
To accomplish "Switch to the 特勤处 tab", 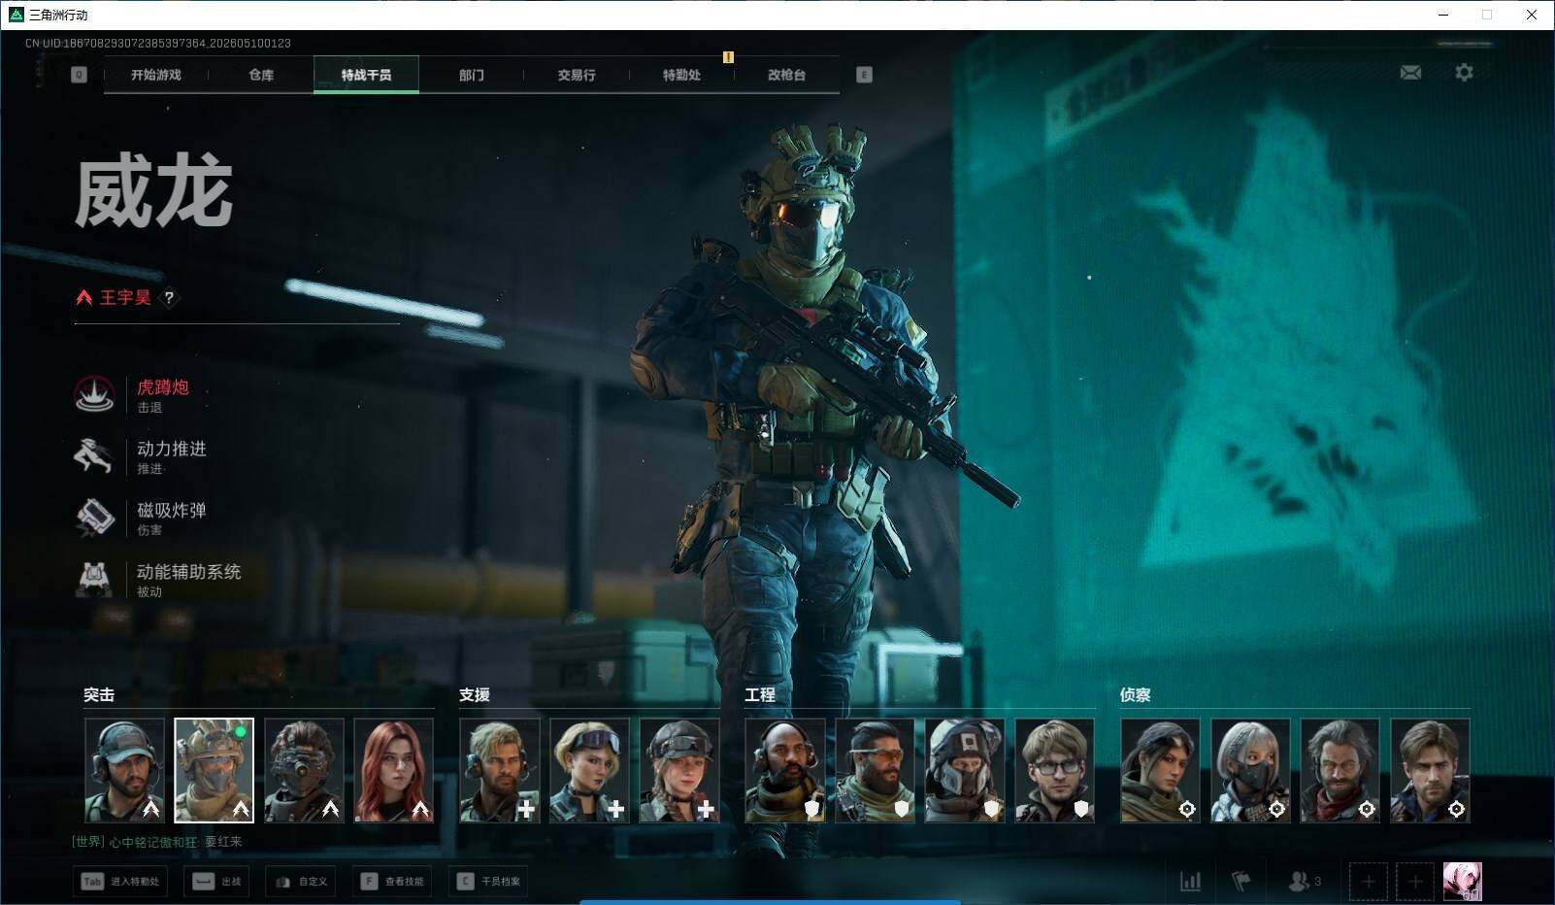I will pyautogui.click(x=681, y=75).
